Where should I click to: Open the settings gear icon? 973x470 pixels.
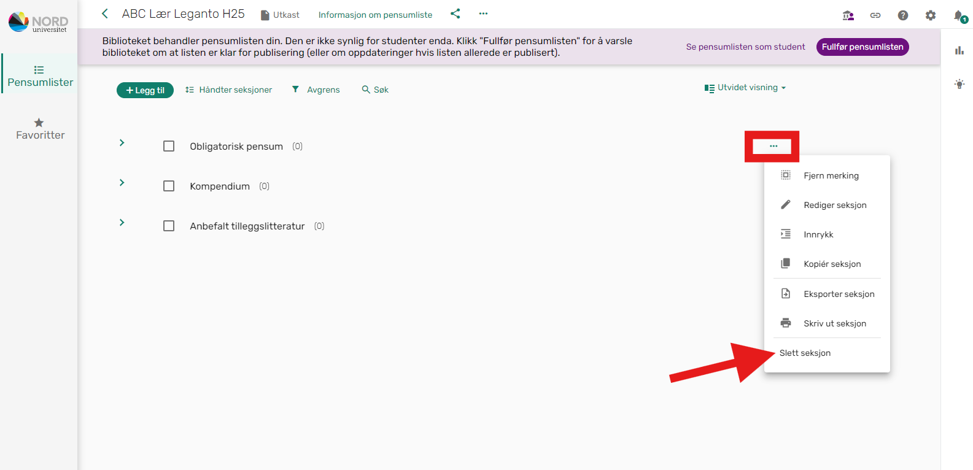931,15
